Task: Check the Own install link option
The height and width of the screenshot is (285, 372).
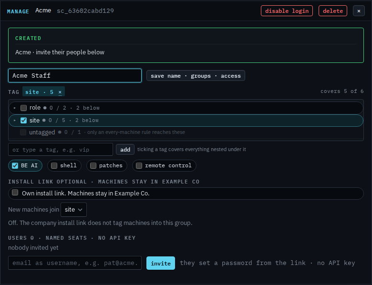Action: coord(15,192)
